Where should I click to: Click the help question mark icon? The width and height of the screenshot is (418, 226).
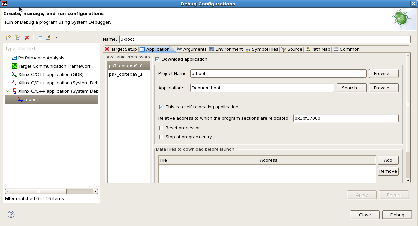pos(11,214)
